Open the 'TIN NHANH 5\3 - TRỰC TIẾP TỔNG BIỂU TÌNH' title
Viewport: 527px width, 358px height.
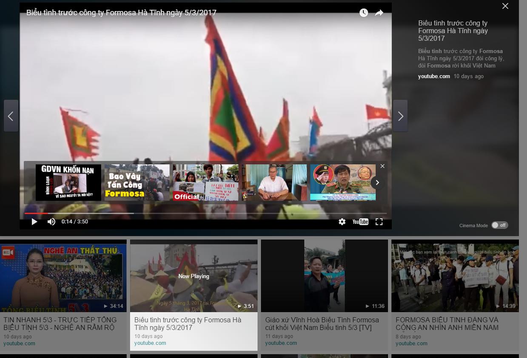[x=60, y=324]
